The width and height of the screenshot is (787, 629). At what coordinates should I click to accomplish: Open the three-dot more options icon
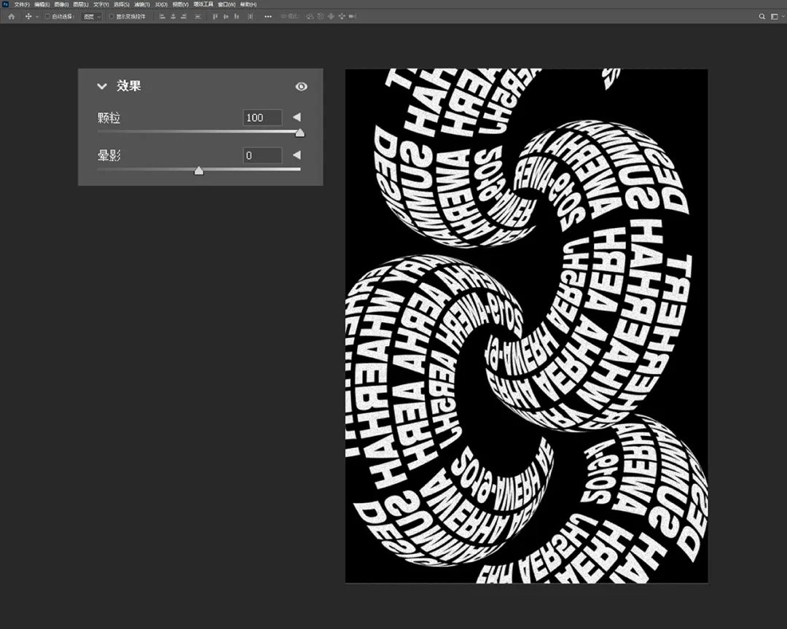point(268,16)
